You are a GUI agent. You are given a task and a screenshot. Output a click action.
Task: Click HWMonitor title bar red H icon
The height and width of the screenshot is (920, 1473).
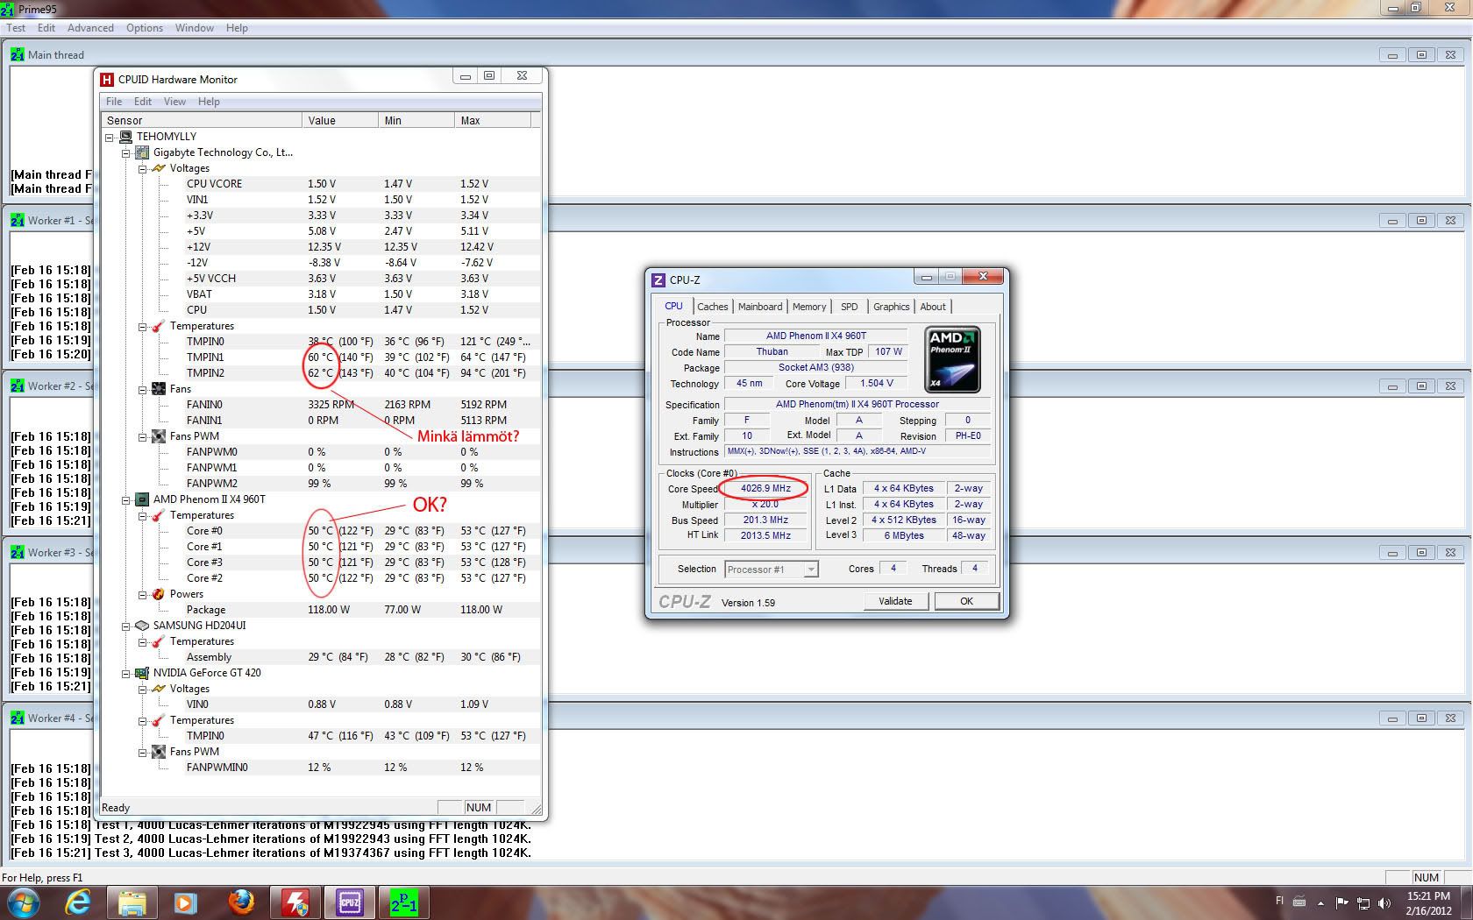pos(107,79)
